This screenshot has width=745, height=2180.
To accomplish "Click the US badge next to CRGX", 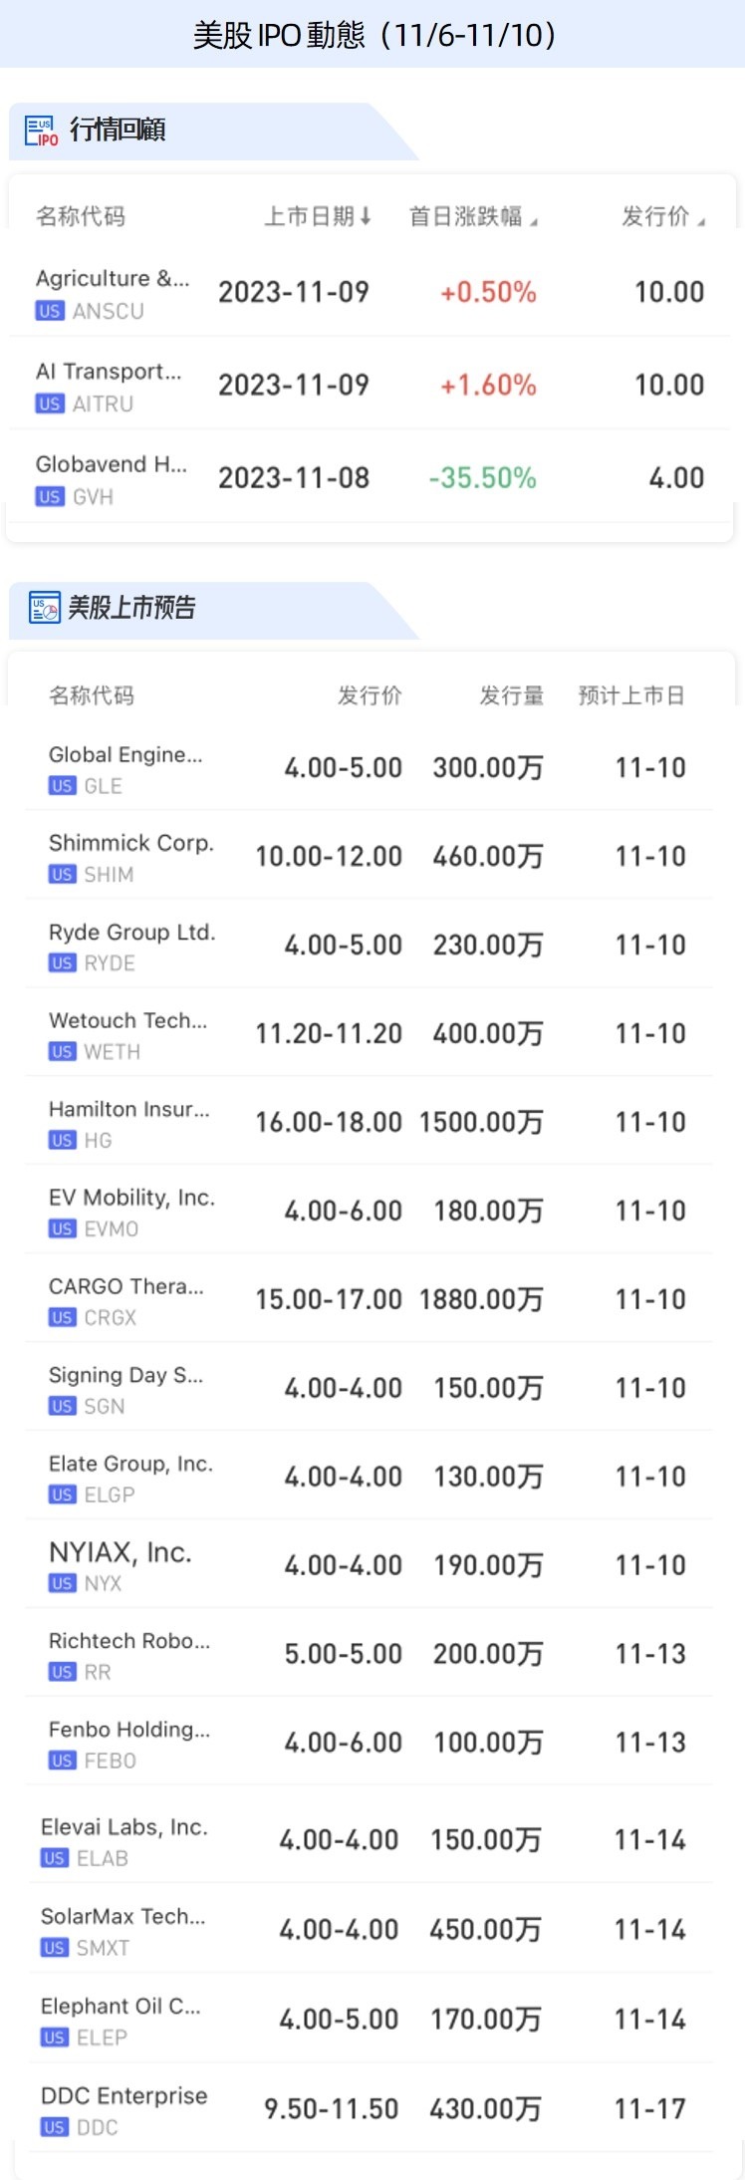I will coord(62,1317).
